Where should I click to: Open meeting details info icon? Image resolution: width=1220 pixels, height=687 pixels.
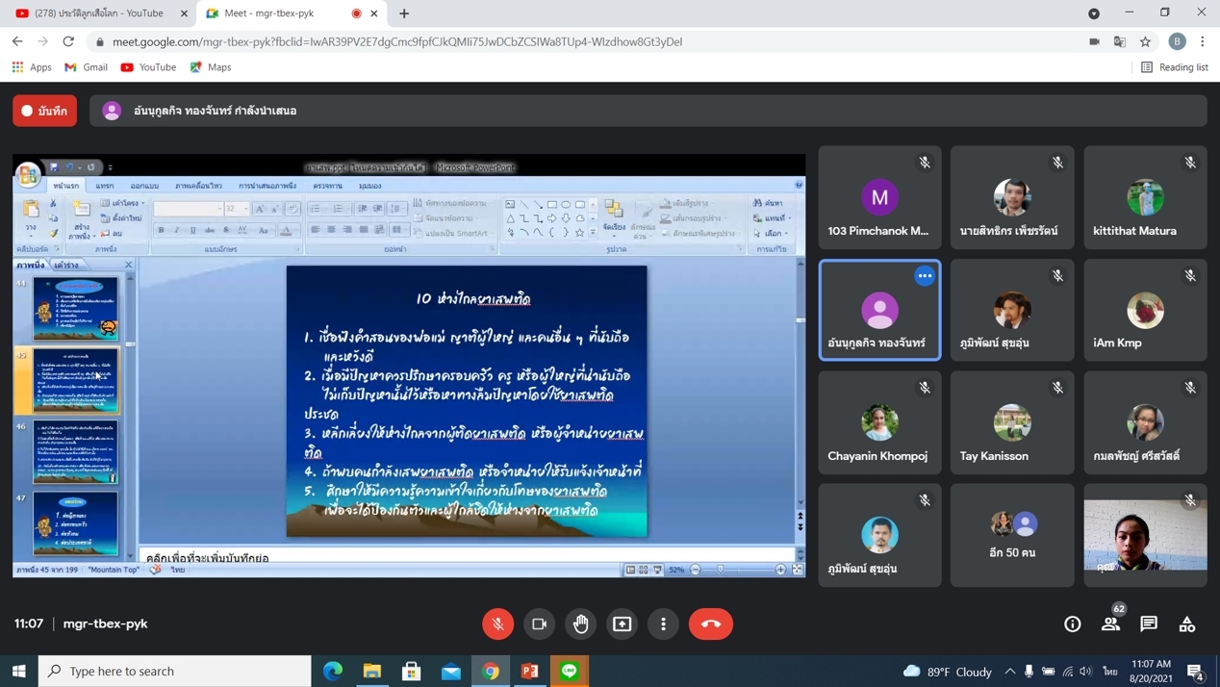(x=1072, y=623)
